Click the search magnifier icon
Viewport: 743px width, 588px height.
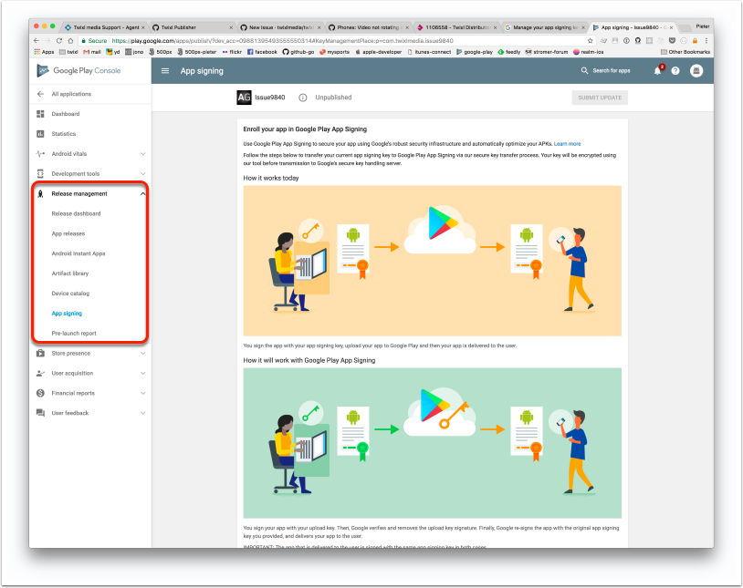point(585,70)
